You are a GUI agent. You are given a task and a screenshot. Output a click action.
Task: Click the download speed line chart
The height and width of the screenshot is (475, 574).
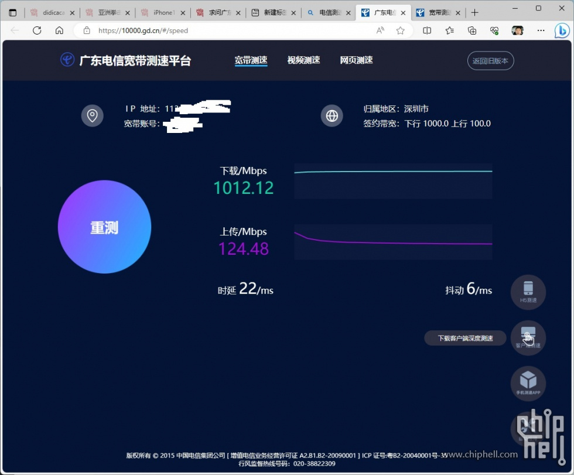pyautogui.click(x=393, y=181)
